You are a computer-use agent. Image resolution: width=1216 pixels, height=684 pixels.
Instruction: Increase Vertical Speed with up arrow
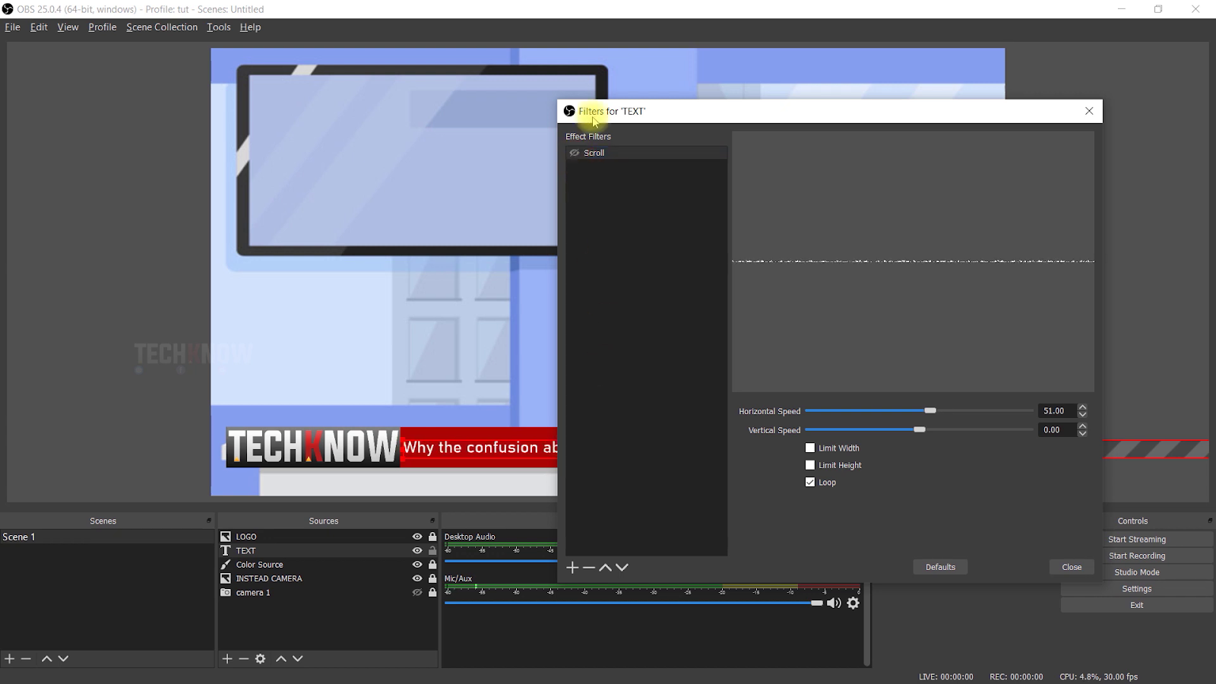pyautogui.click(x=1082, y=426)
